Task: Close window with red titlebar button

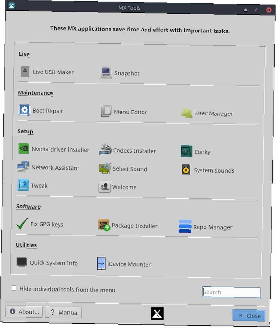Action: (269, 10)
